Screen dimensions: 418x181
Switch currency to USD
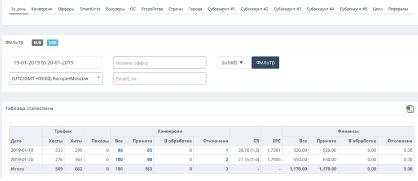(x=52, y=43)
